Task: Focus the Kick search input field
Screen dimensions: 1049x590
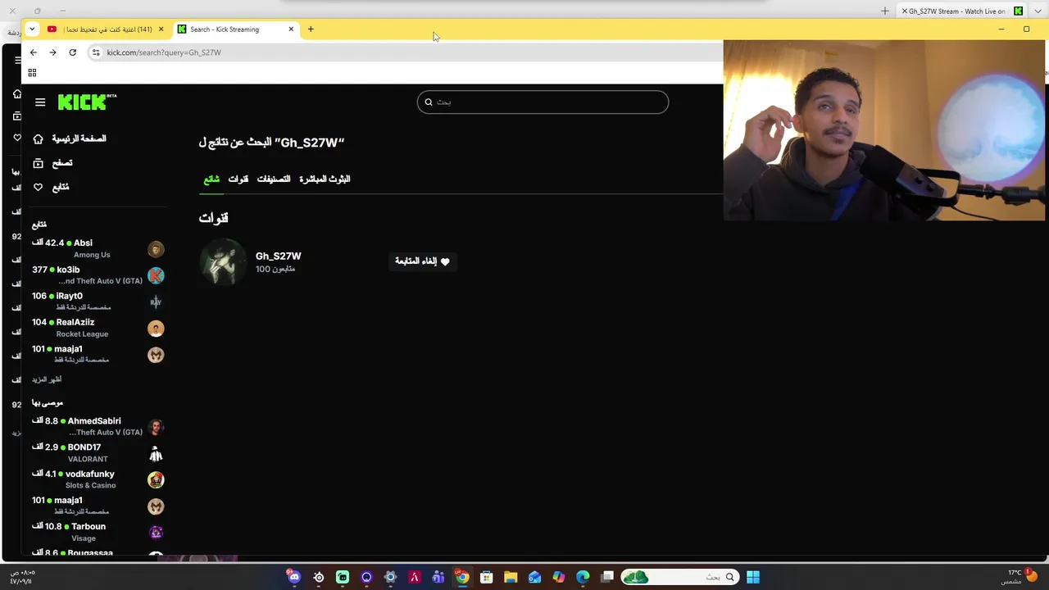Action: pos(543,102)
